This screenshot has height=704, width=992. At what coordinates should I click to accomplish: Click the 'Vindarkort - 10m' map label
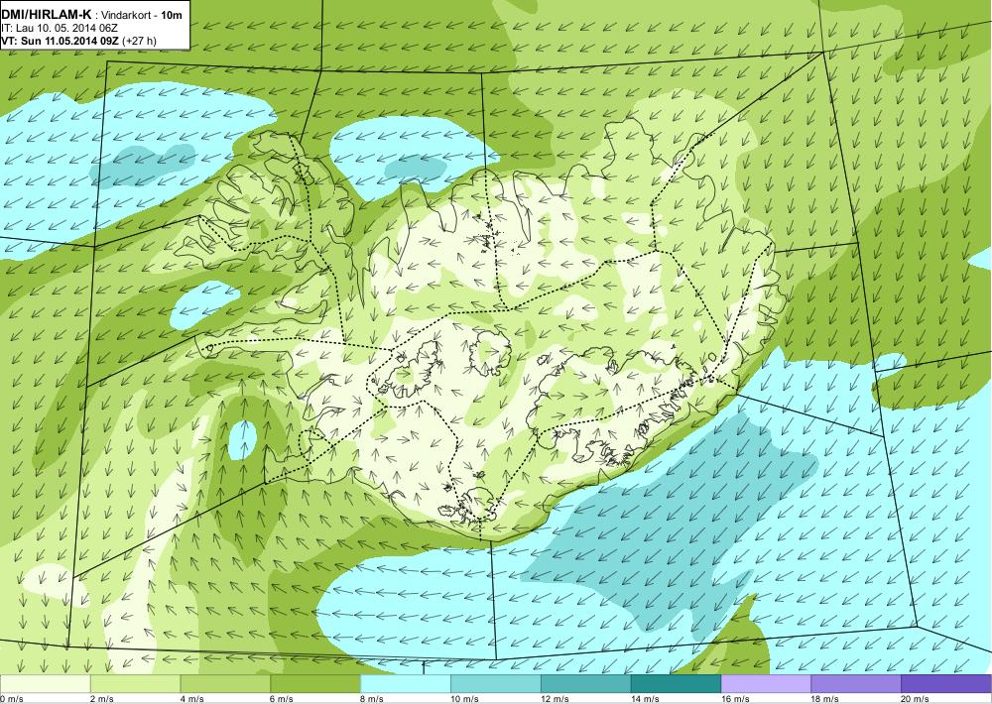click(x=143, y=14)
